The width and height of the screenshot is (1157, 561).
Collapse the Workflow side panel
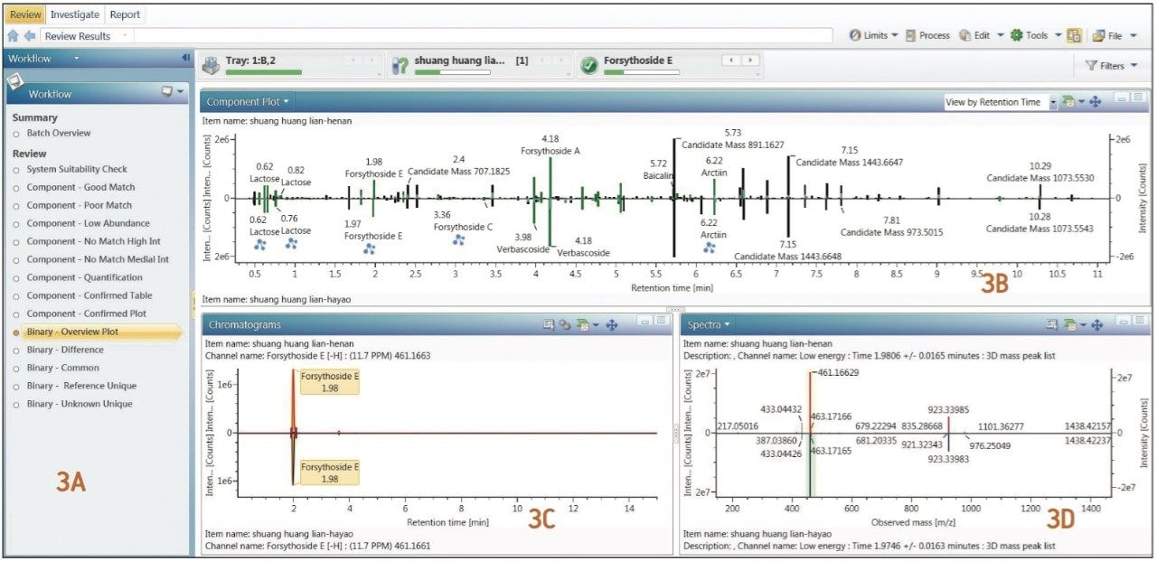[x=185, y=58]
